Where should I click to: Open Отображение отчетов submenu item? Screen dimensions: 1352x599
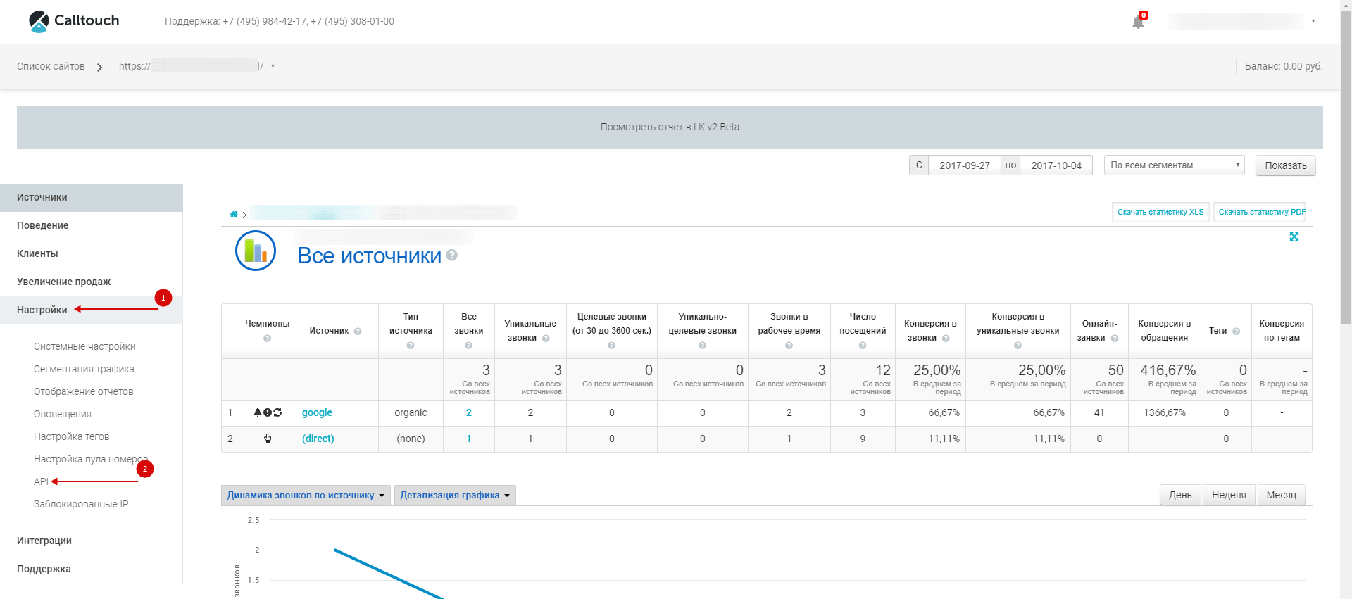pos(84,392)
